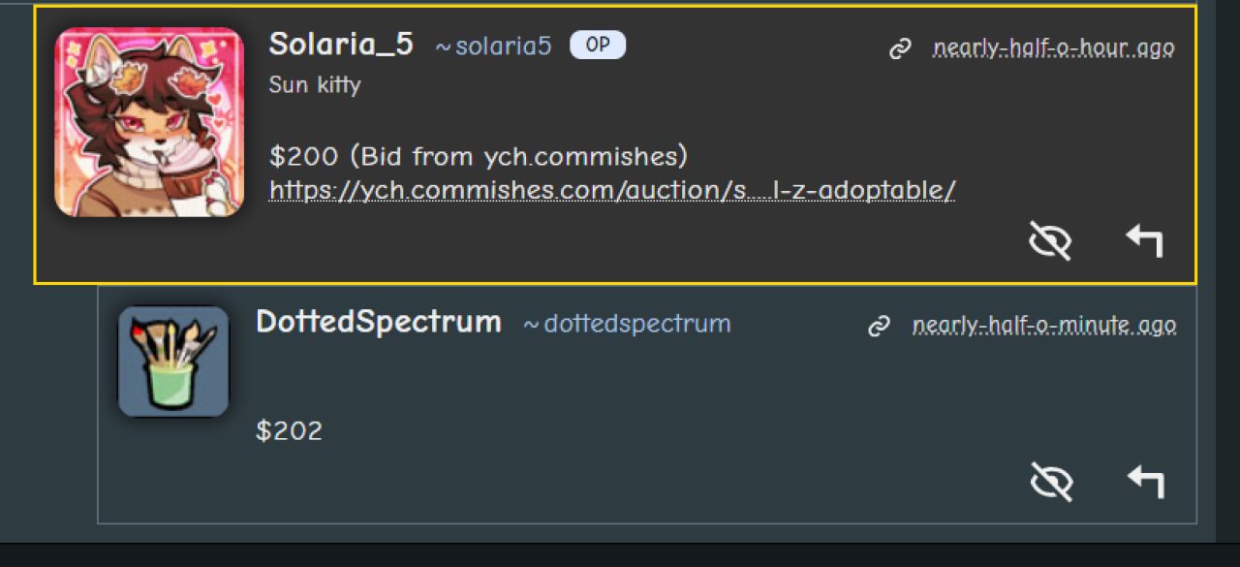Click the "Sun kitty" user tagline
The height and width of the screenshot is (567, 1240).
point(315,85)
